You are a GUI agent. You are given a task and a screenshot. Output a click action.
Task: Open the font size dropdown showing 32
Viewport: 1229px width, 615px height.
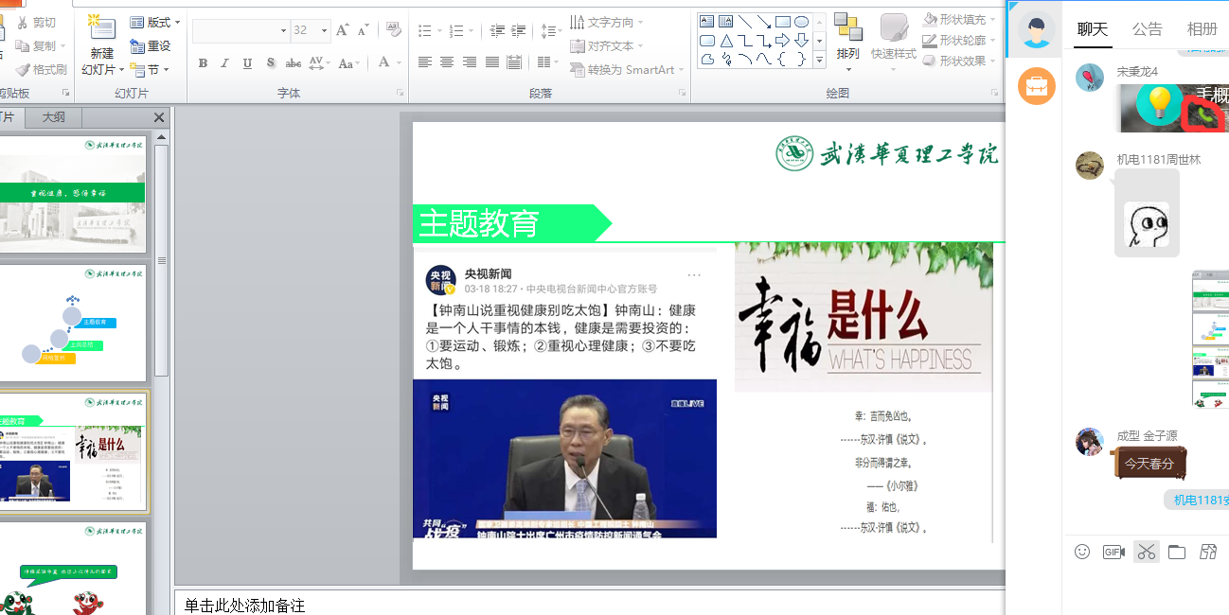(324, 30)
